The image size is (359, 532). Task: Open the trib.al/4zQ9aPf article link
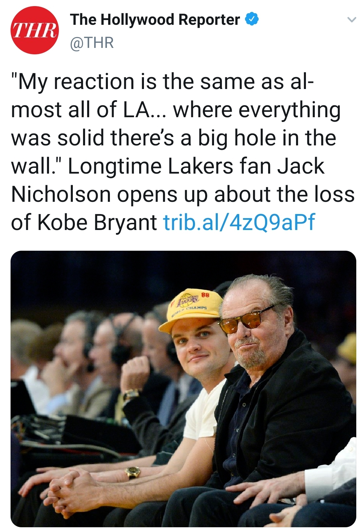[x=239, y=222]
